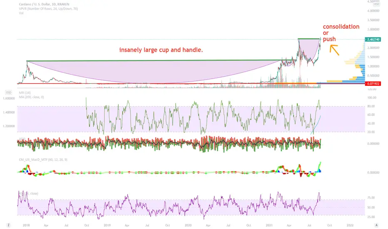Screen dimensions: 388x229
Task: Select the MFI (14) indicator legend
Action: click(25, 92)
